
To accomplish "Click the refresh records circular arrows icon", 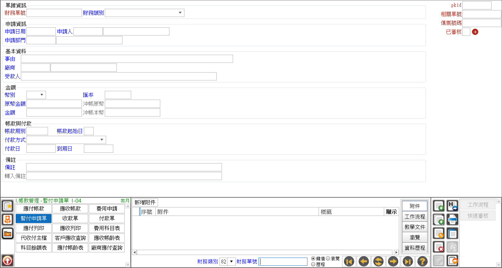I will tap(378, 261).
